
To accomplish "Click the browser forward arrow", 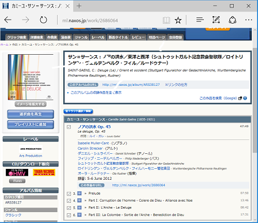I will [25, 20].
